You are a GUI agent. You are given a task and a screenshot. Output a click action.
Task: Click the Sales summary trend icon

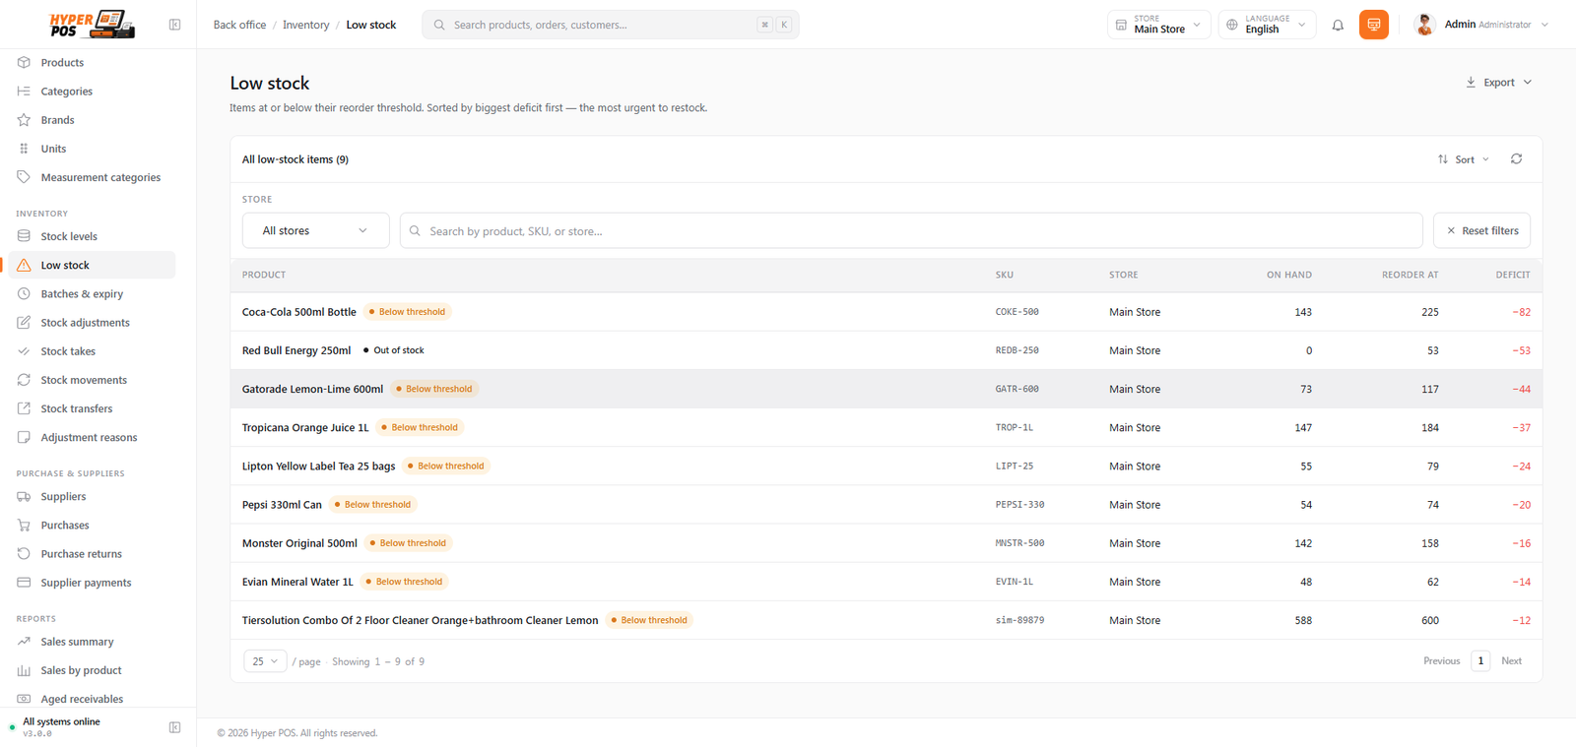pyautogui.click(x=24, y=642)
